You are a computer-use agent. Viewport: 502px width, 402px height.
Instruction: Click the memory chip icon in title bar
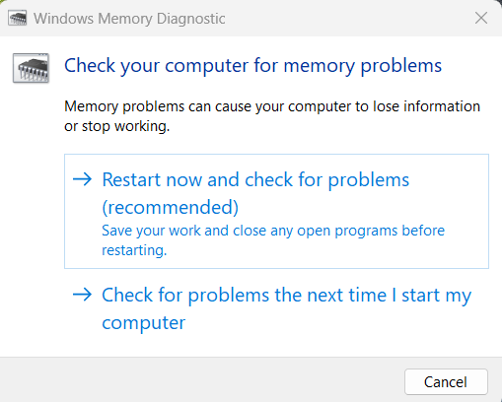tap(17, 19)
